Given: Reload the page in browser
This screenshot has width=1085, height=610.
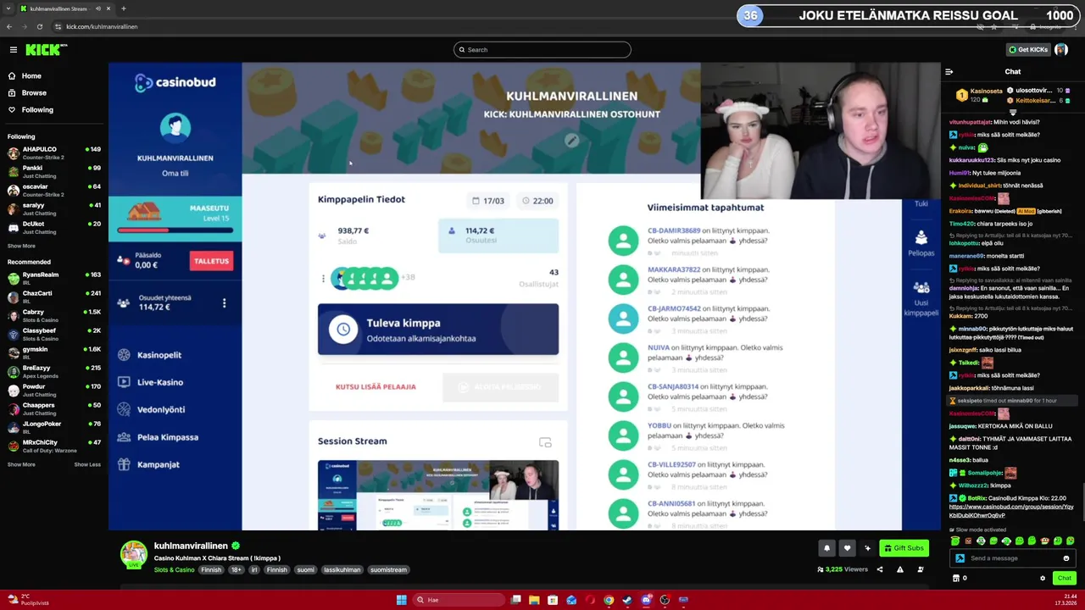Looking at the screenshot, I should point(39,26).
